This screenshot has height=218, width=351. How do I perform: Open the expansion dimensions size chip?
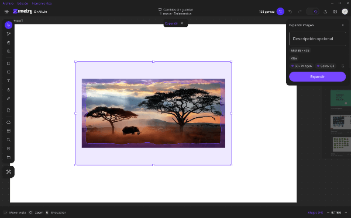(x=300, y=51)
